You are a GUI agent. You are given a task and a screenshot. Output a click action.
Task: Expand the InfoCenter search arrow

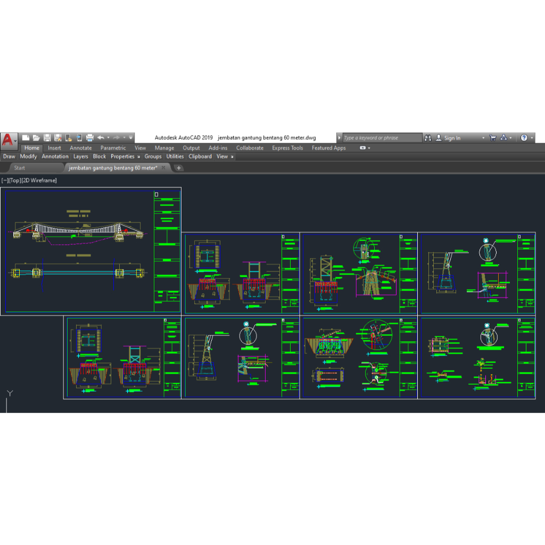click(x=339, y=138)
